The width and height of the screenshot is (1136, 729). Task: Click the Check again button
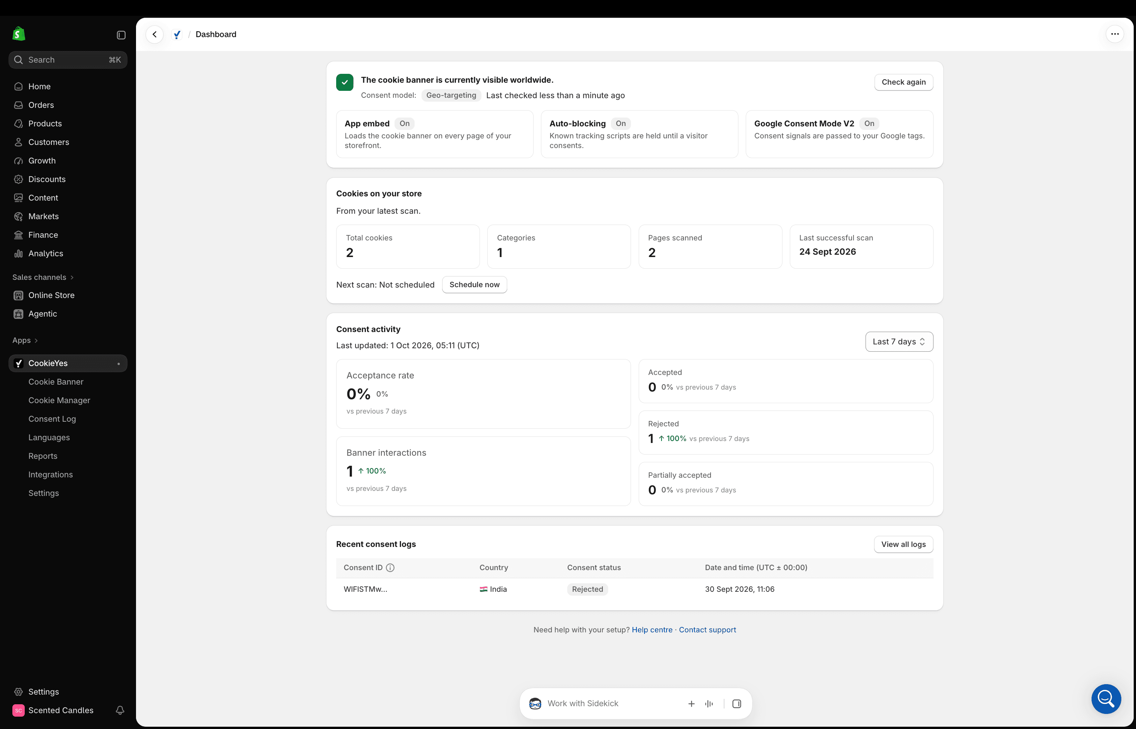(903, 82)
